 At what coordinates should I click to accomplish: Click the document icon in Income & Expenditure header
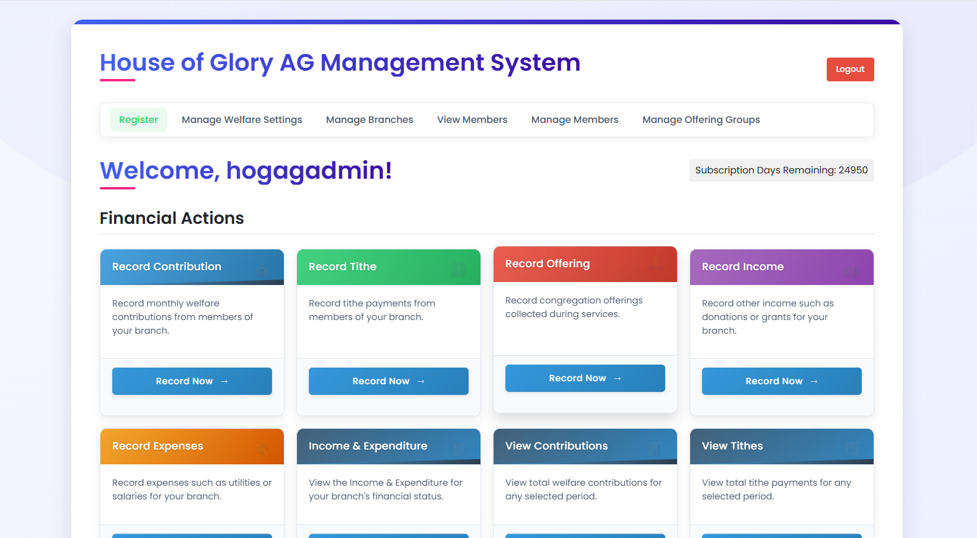coord(459,450)
